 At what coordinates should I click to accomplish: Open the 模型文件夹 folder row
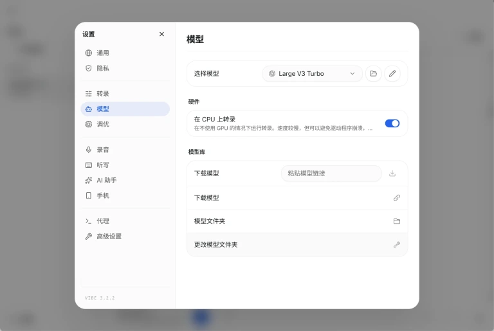[297, 221]
